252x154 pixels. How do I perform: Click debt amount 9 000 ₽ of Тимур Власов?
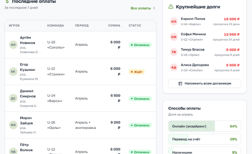233,50
